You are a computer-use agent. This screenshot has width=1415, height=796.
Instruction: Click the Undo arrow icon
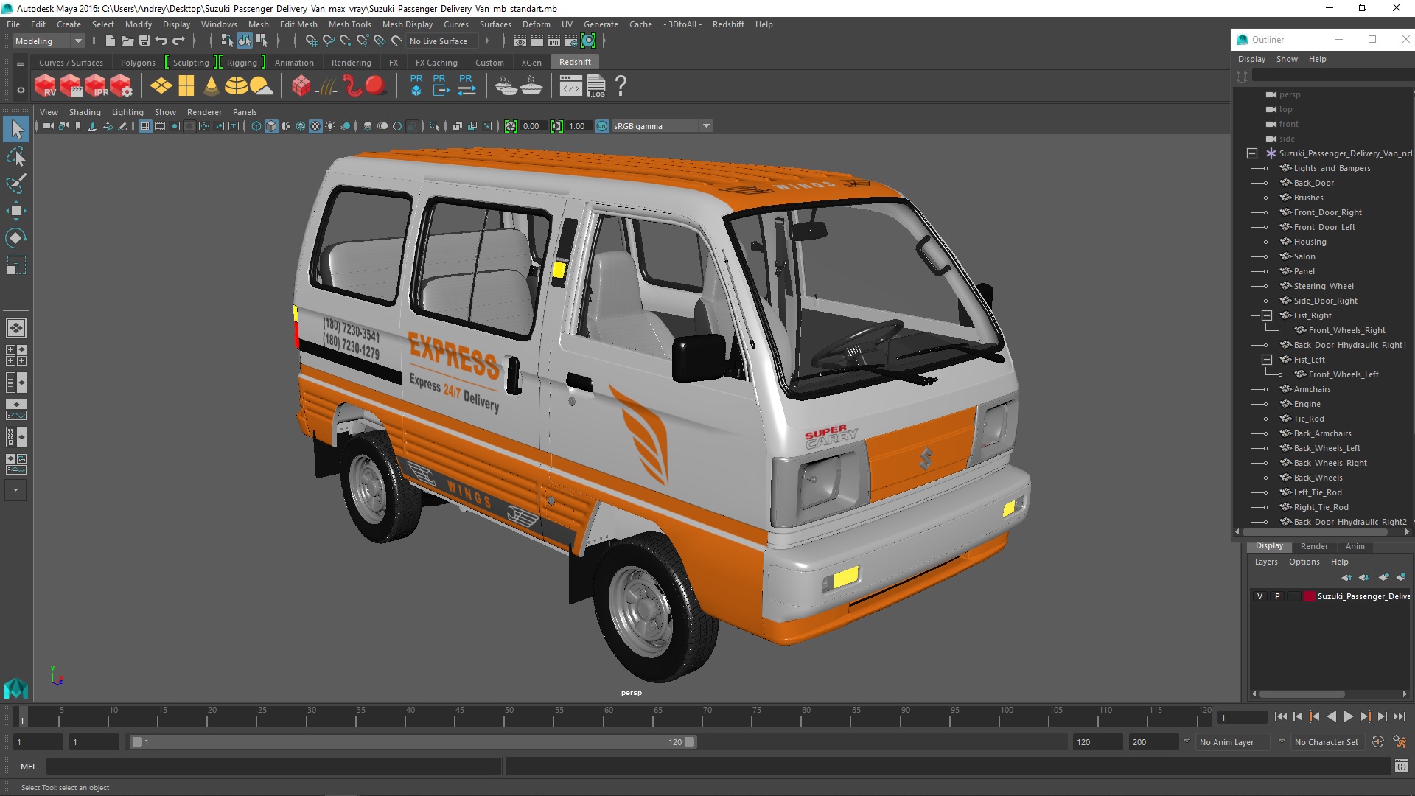161,41
